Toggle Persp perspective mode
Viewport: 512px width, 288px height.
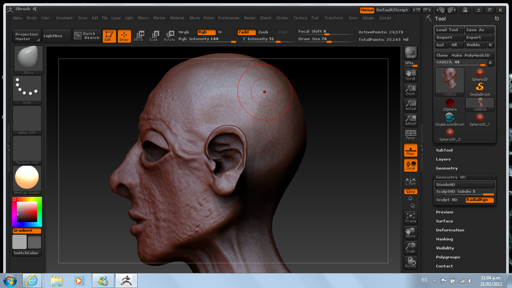(410, 135)
